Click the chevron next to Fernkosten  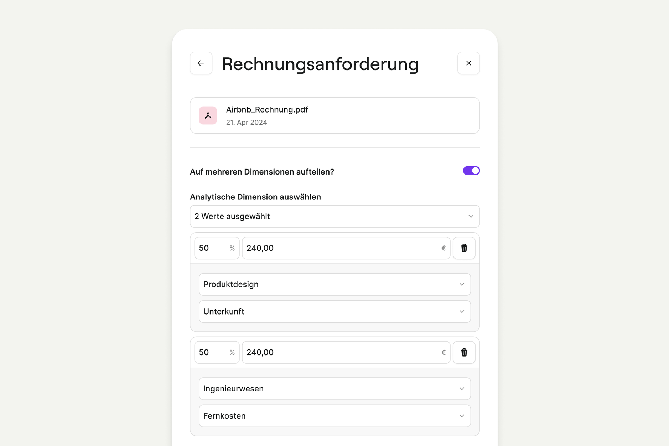coord(462,416)
